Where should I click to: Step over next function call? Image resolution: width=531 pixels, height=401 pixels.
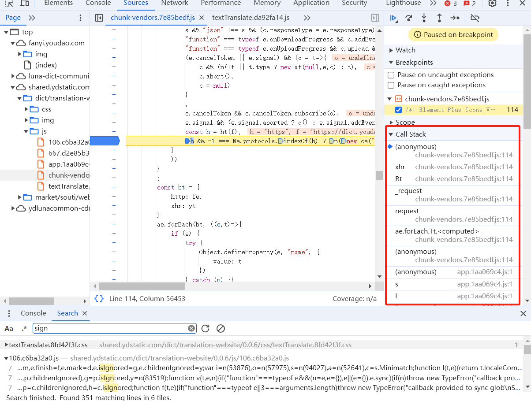[409, 18]
